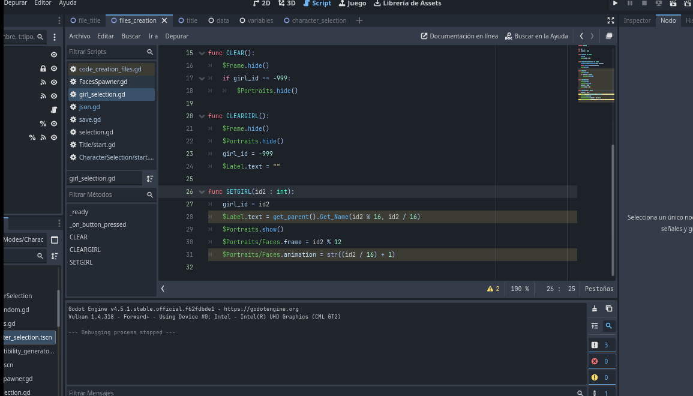Switch to the Inspector tab

pyautogui.click(x=637, y=20)
